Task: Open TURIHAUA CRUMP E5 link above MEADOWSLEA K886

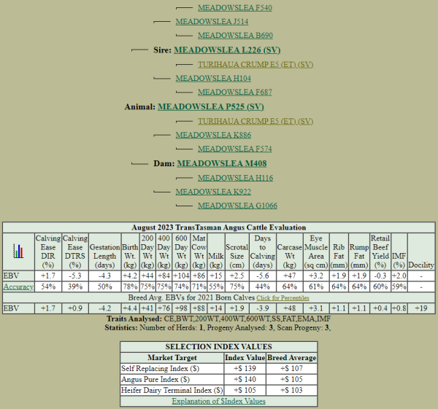Action: click(255, 121)
